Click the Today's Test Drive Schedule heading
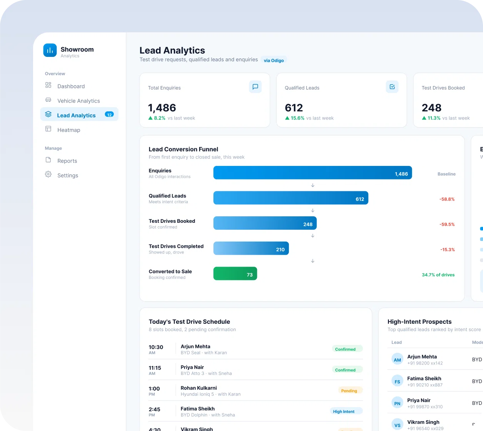 pos(189,322)
